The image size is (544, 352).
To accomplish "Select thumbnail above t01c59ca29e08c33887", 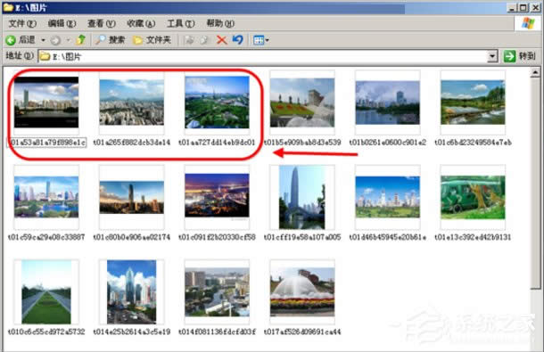I will coord(46,197).
